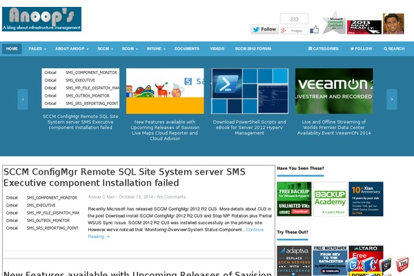Open SEARCH in the navigation bar
Image resolution: width=414 pixels, height=276 pixels.
394,49
